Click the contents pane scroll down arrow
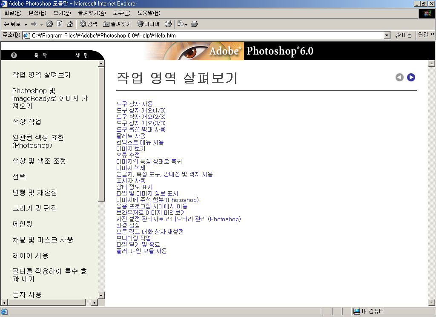The width and height of the screenshot is (436, 317). tap(101, 295)
